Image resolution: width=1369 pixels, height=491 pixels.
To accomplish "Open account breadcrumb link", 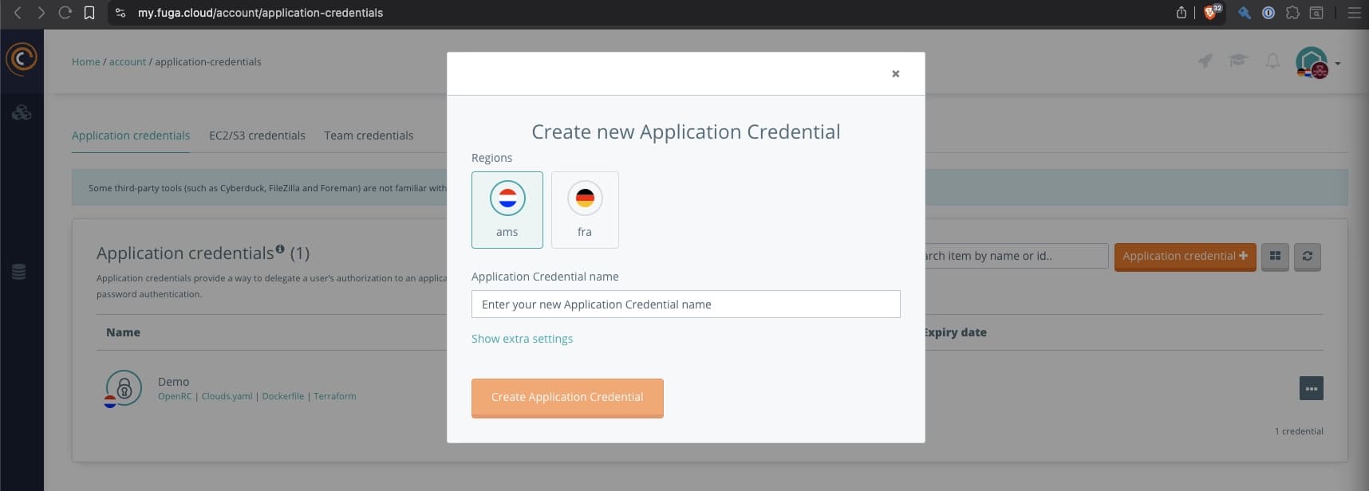I will 128,61.
